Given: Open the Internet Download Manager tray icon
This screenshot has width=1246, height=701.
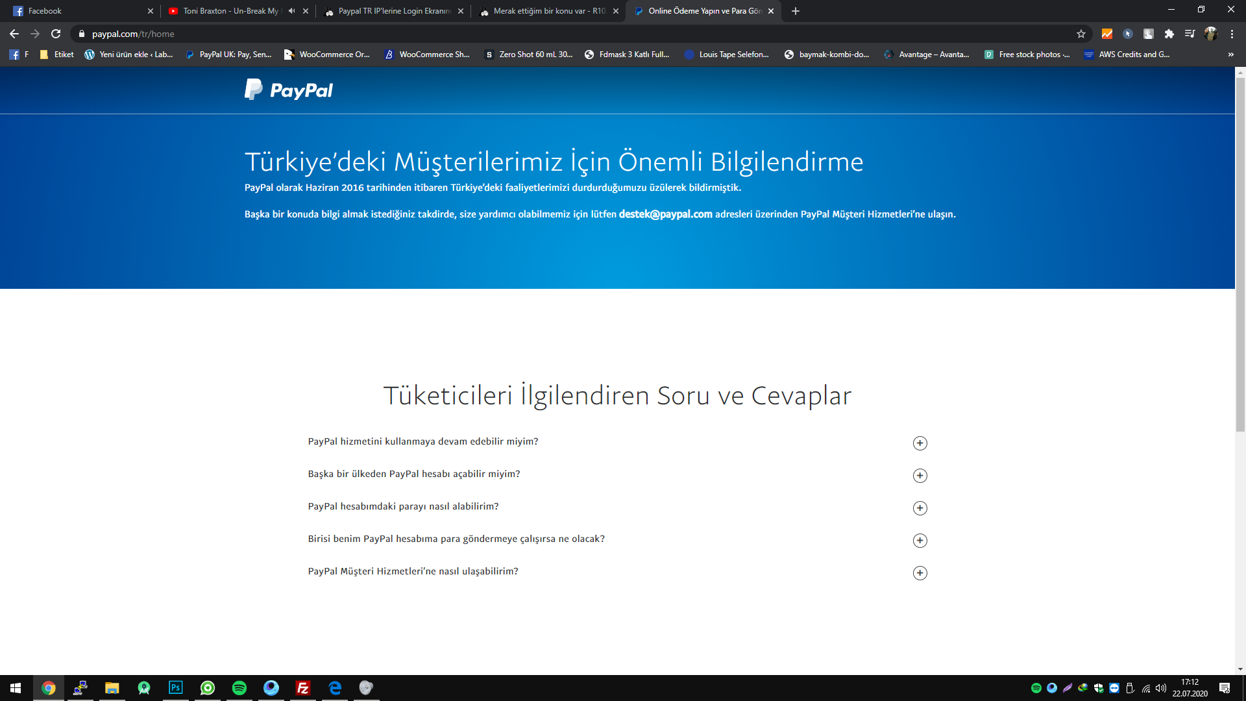Looking at the screenshot, I should coord(1083,688).
